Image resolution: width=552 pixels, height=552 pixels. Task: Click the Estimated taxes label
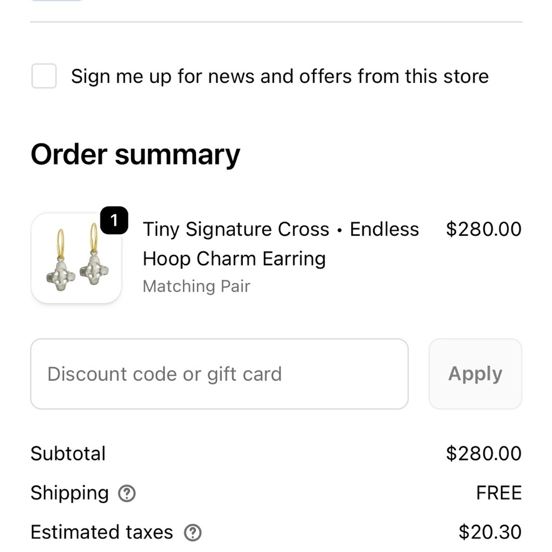[x=102, y=533]
